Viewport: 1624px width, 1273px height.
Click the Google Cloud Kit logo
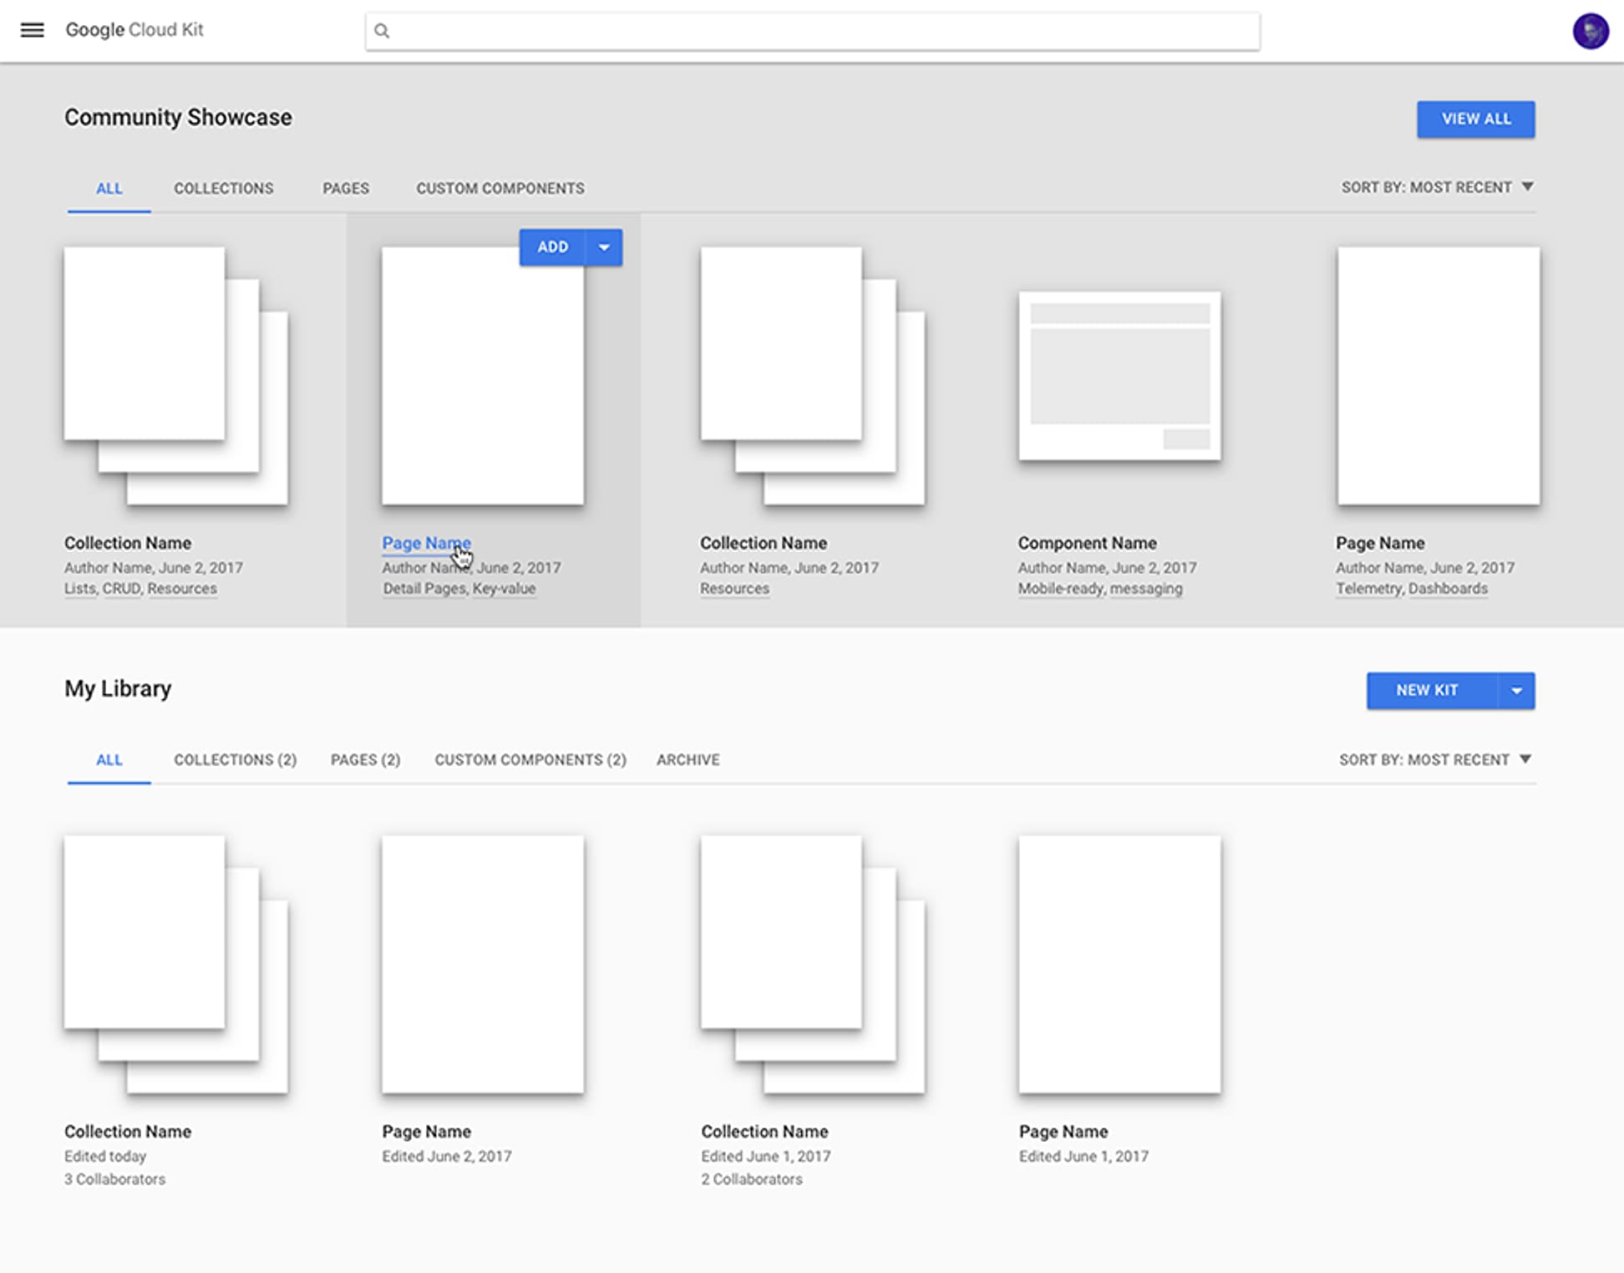[x=134, y=30]
